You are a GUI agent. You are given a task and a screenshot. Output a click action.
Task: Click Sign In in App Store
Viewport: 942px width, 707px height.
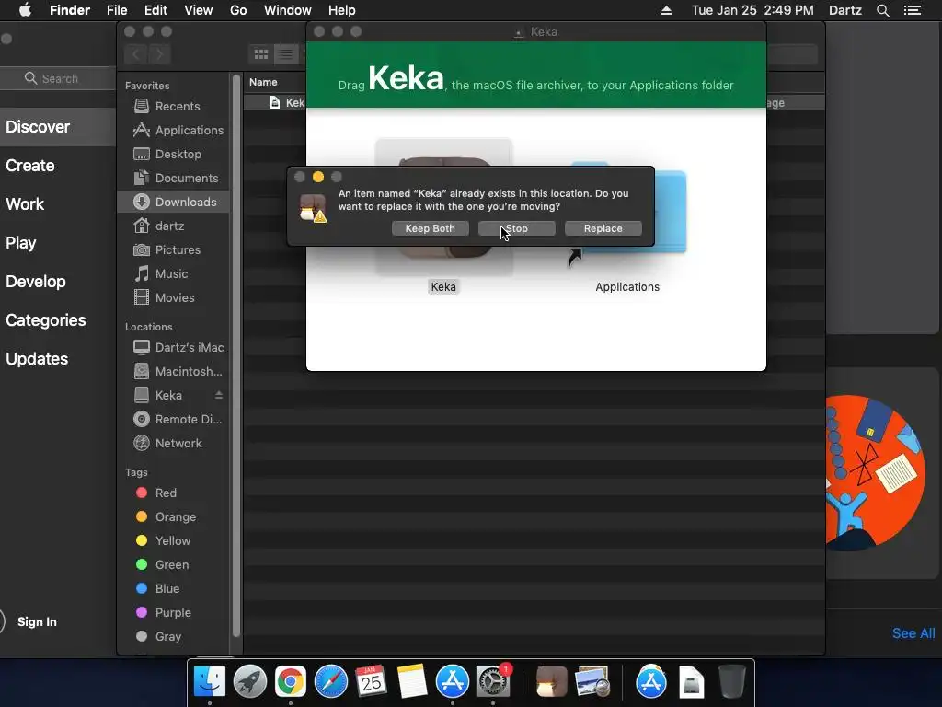37,621
